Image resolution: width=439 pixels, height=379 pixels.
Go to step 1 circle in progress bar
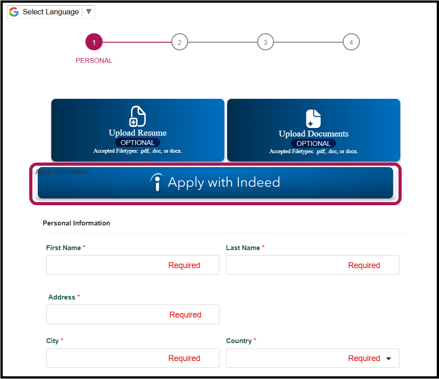pos(94,42)
